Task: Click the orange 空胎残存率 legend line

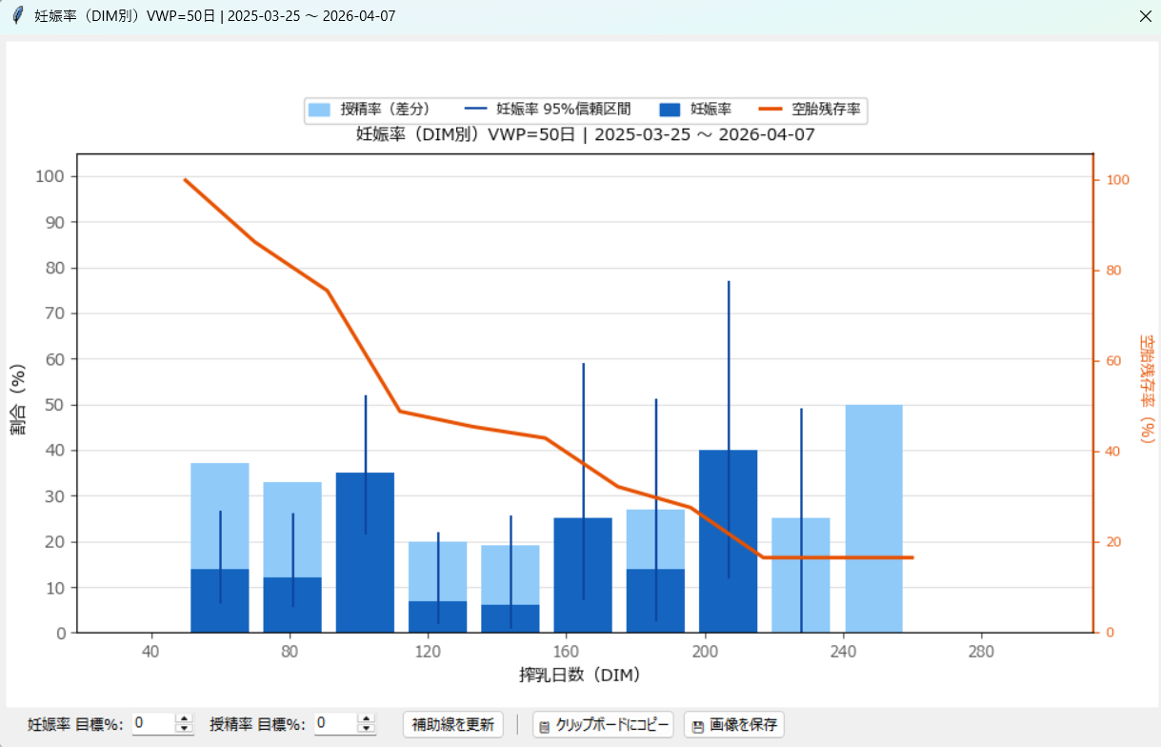Action: pos(771,110)
